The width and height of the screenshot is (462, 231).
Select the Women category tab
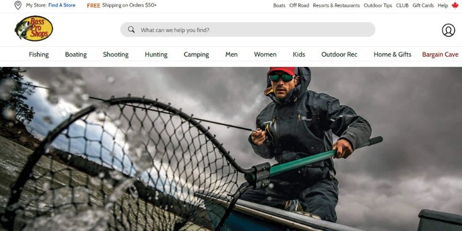(265, 54)
